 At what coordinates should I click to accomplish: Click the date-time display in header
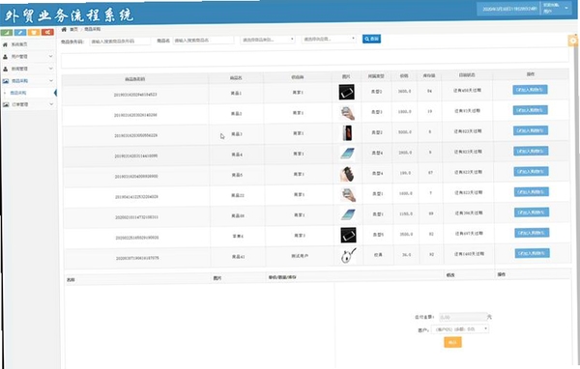point(509,9)
